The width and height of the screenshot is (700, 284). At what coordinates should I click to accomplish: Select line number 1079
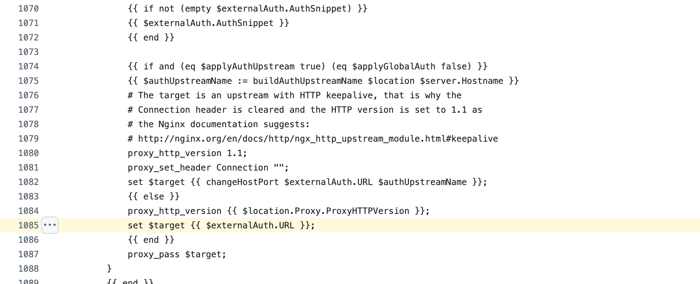[29, 139]
